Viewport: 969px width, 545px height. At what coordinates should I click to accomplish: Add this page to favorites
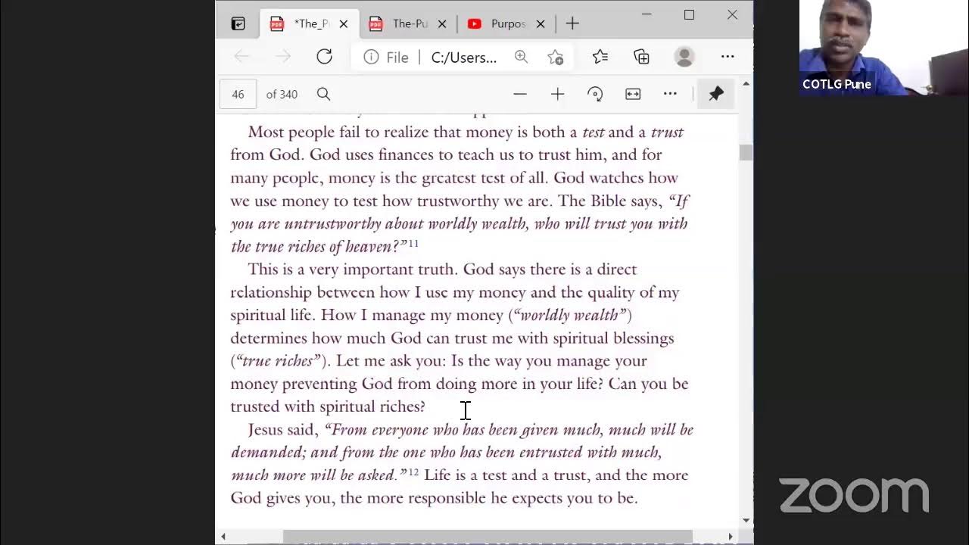556,58
